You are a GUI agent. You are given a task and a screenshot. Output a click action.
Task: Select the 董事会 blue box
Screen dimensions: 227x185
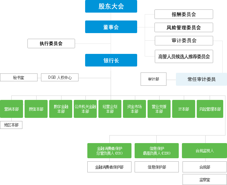(x=111, y=27)
